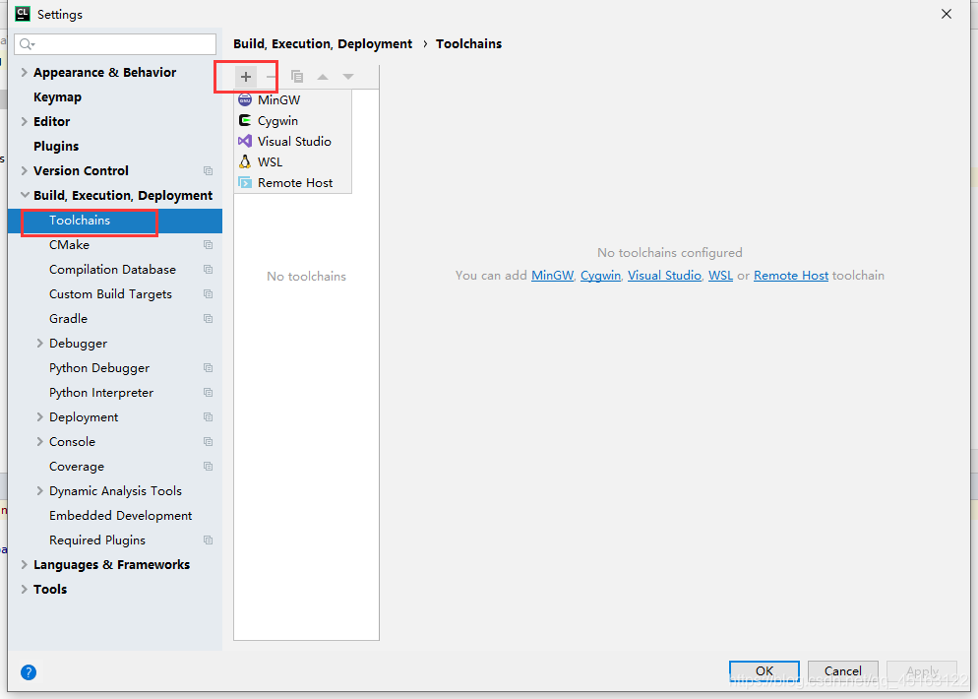Click the magnifier search history icon
978x699 pixels.
(27, 43)
